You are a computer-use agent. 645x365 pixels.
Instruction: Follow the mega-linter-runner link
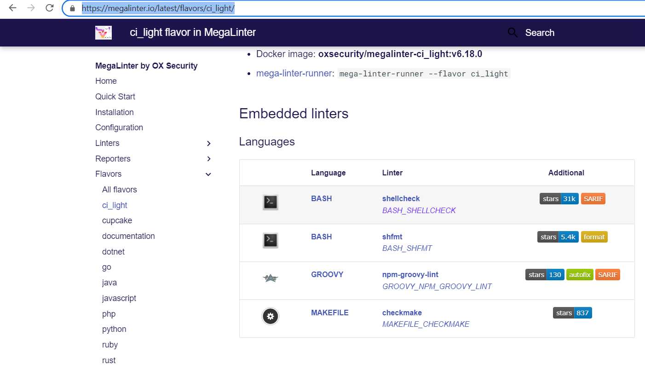(x=294, y=73)
